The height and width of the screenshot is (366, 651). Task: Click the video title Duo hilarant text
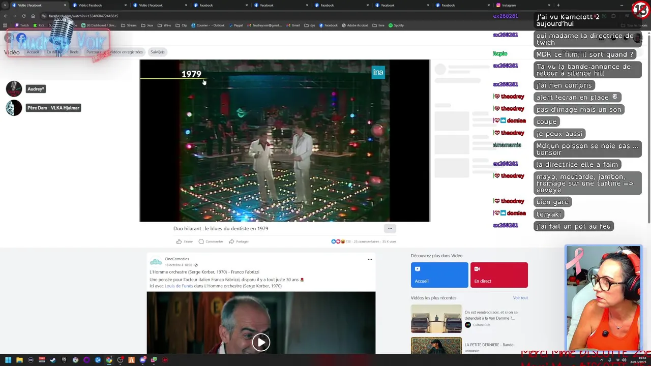click(x=221, y=229)
